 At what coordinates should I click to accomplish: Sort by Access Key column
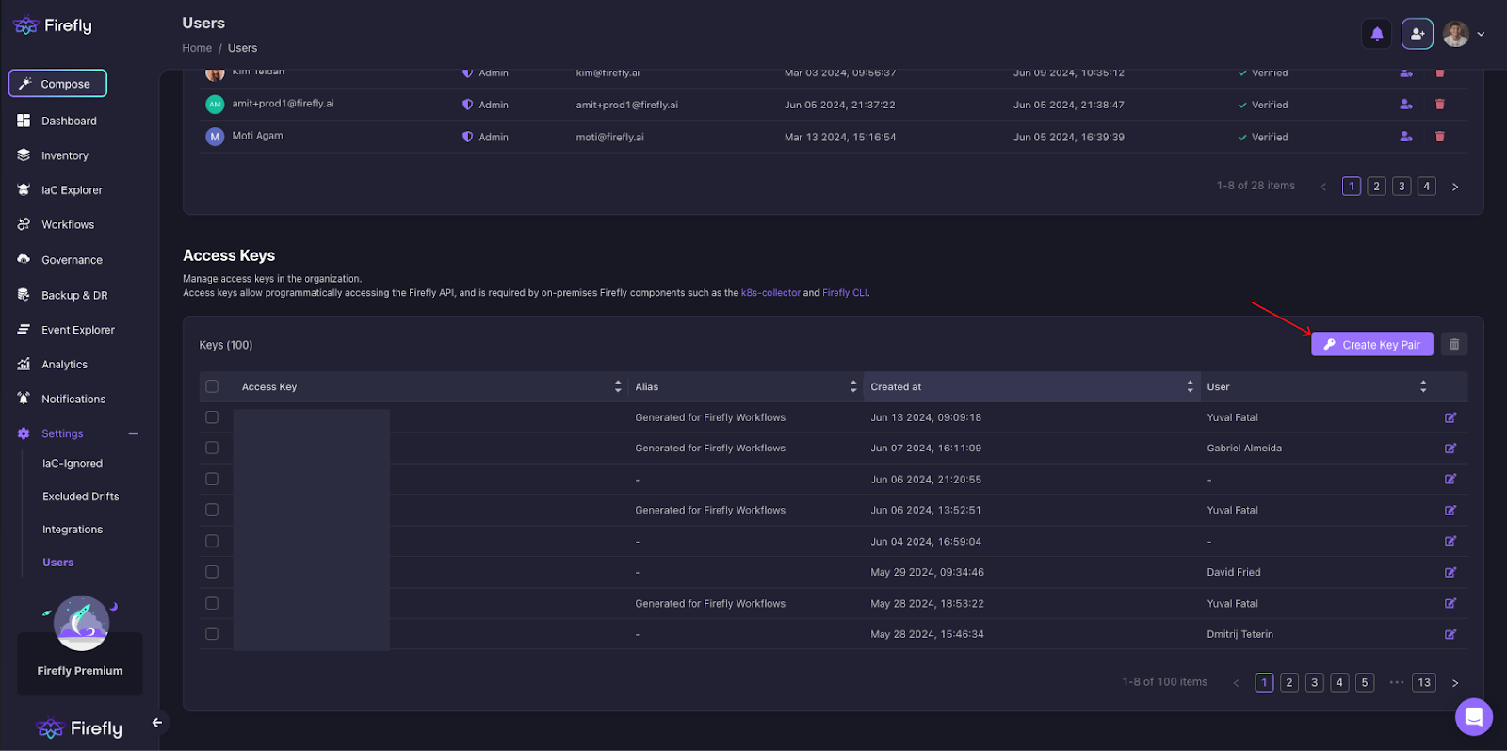[618, 386]
